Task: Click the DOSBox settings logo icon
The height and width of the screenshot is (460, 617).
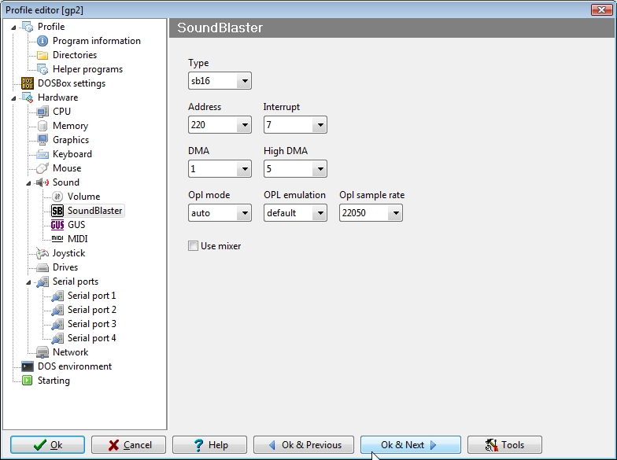Action: [28, 83]
